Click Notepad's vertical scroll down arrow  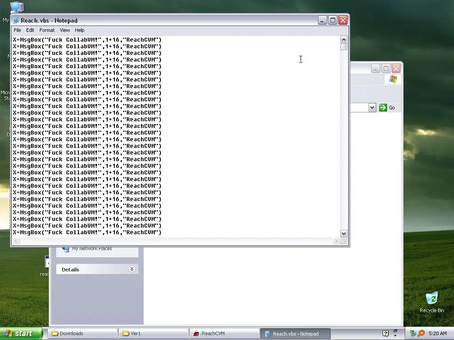point(344,234)
